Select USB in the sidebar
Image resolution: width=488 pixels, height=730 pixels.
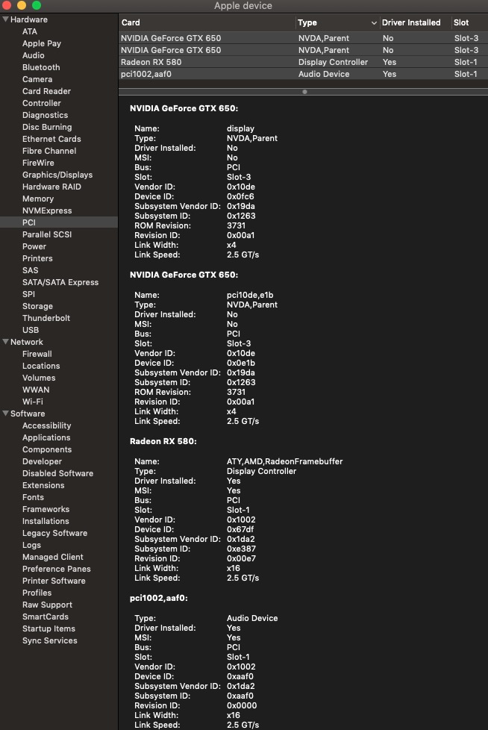(31, 330)
